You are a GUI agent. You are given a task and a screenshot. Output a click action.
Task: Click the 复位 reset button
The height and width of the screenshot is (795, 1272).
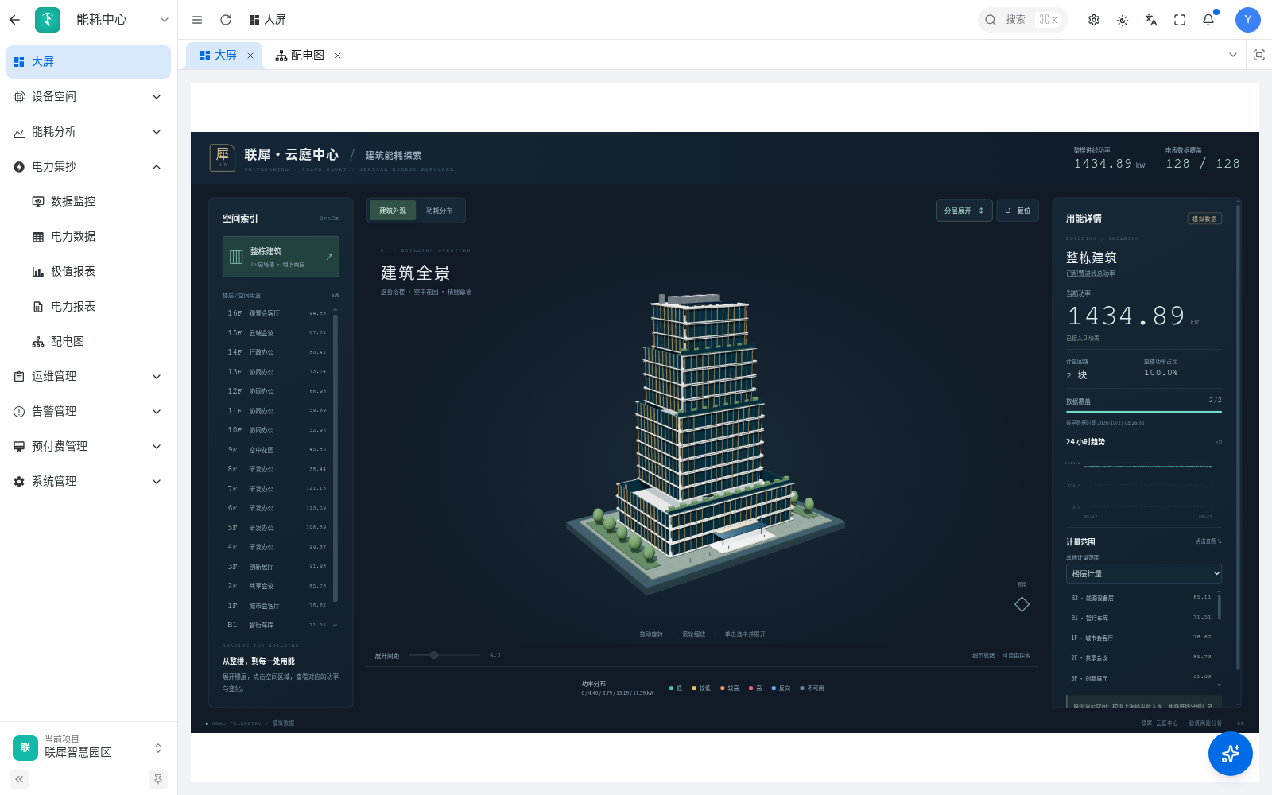(1018, 211)
